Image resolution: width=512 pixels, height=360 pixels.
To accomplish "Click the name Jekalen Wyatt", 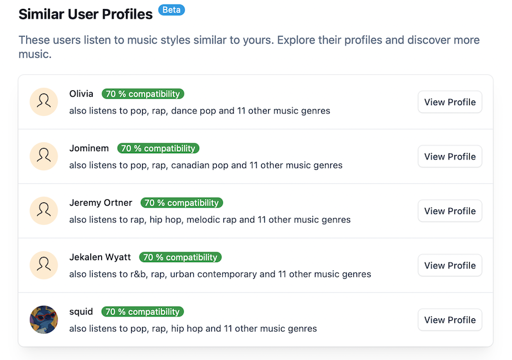I will [x=100, y=258].
